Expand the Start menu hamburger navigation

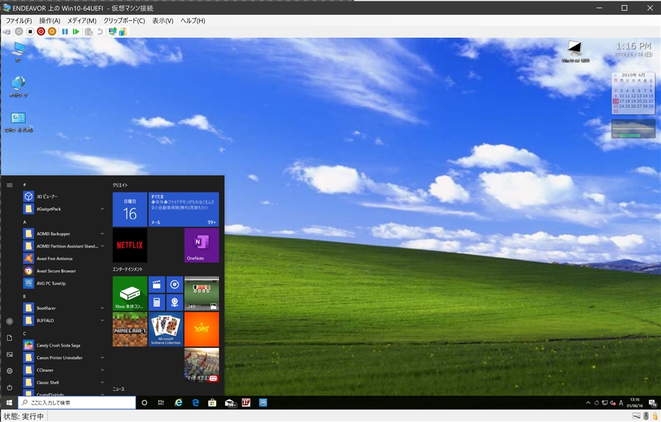click(9, 185)
